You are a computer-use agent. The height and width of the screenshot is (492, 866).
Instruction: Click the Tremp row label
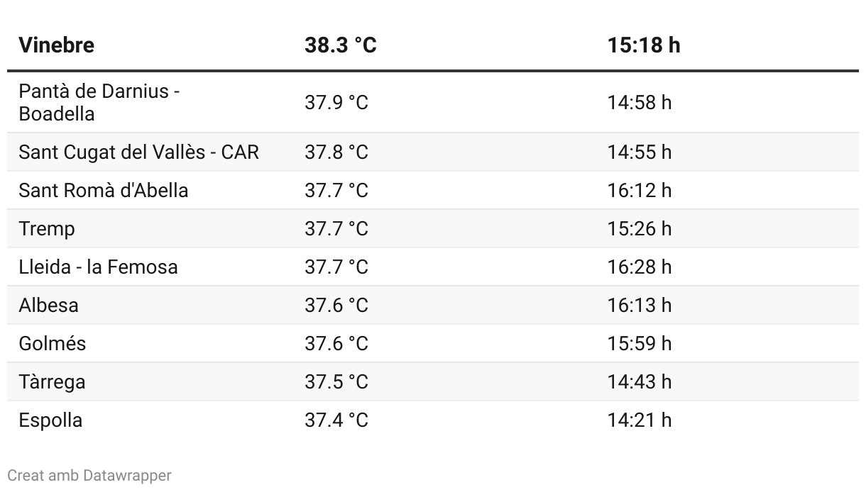pyautogui.click(x=47, y=228)
